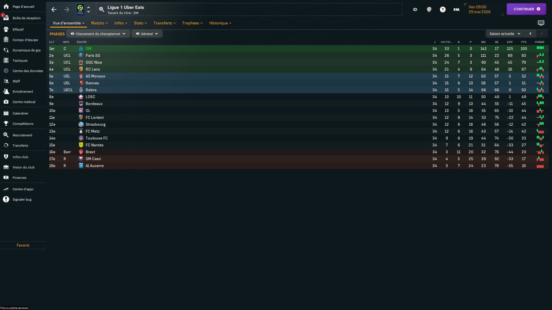Select the Reims row

[299, 90]
